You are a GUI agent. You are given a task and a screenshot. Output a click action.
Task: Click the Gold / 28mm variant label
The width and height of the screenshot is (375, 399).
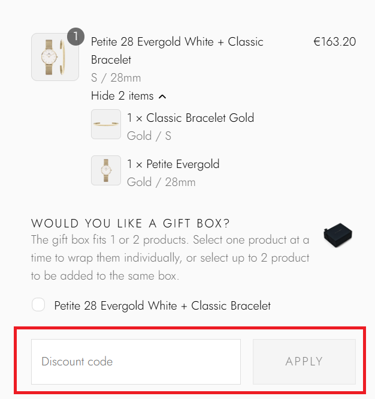click(x=161, y=182)
